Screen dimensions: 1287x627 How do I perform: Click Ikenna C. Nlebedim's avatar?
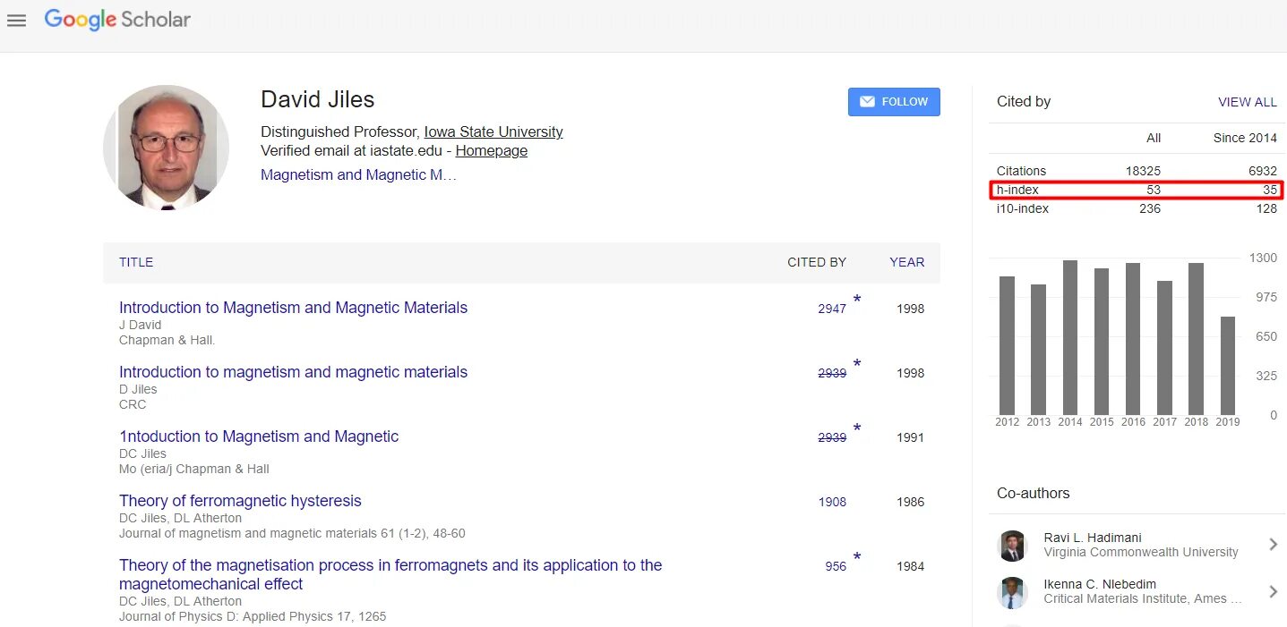tap(1012, 591)
